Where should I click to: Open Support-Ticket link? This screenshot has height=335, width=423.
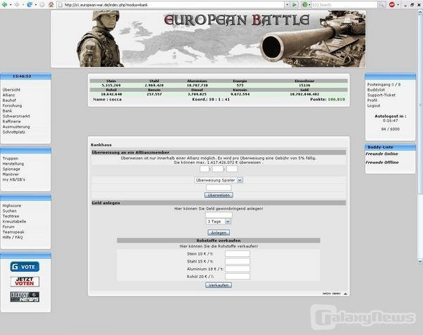(x=381, y=95)
